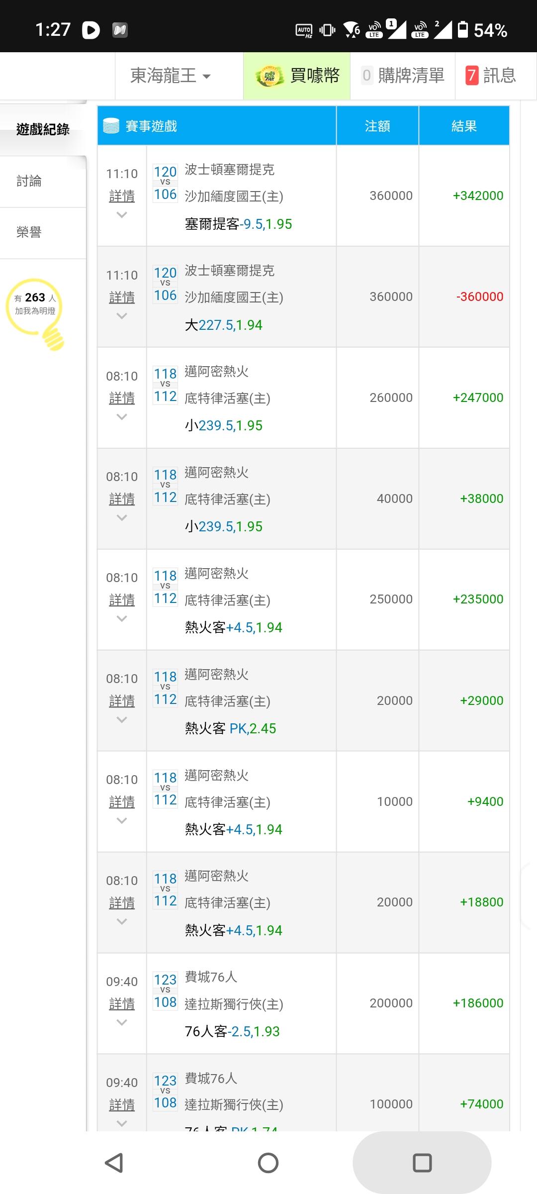Tap the Android back navigation icon
This screenshot has width=537, height=1194.
[114, 1163]
